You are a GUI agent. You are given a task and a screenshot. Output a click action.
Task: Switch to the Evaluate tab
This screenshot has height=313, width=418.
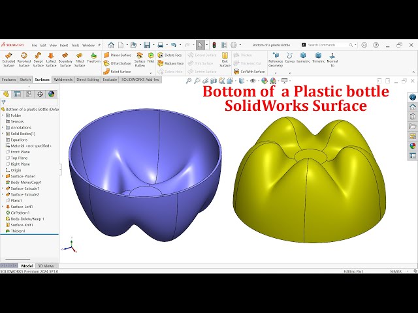pyautogui.click(x=110, y=80)
